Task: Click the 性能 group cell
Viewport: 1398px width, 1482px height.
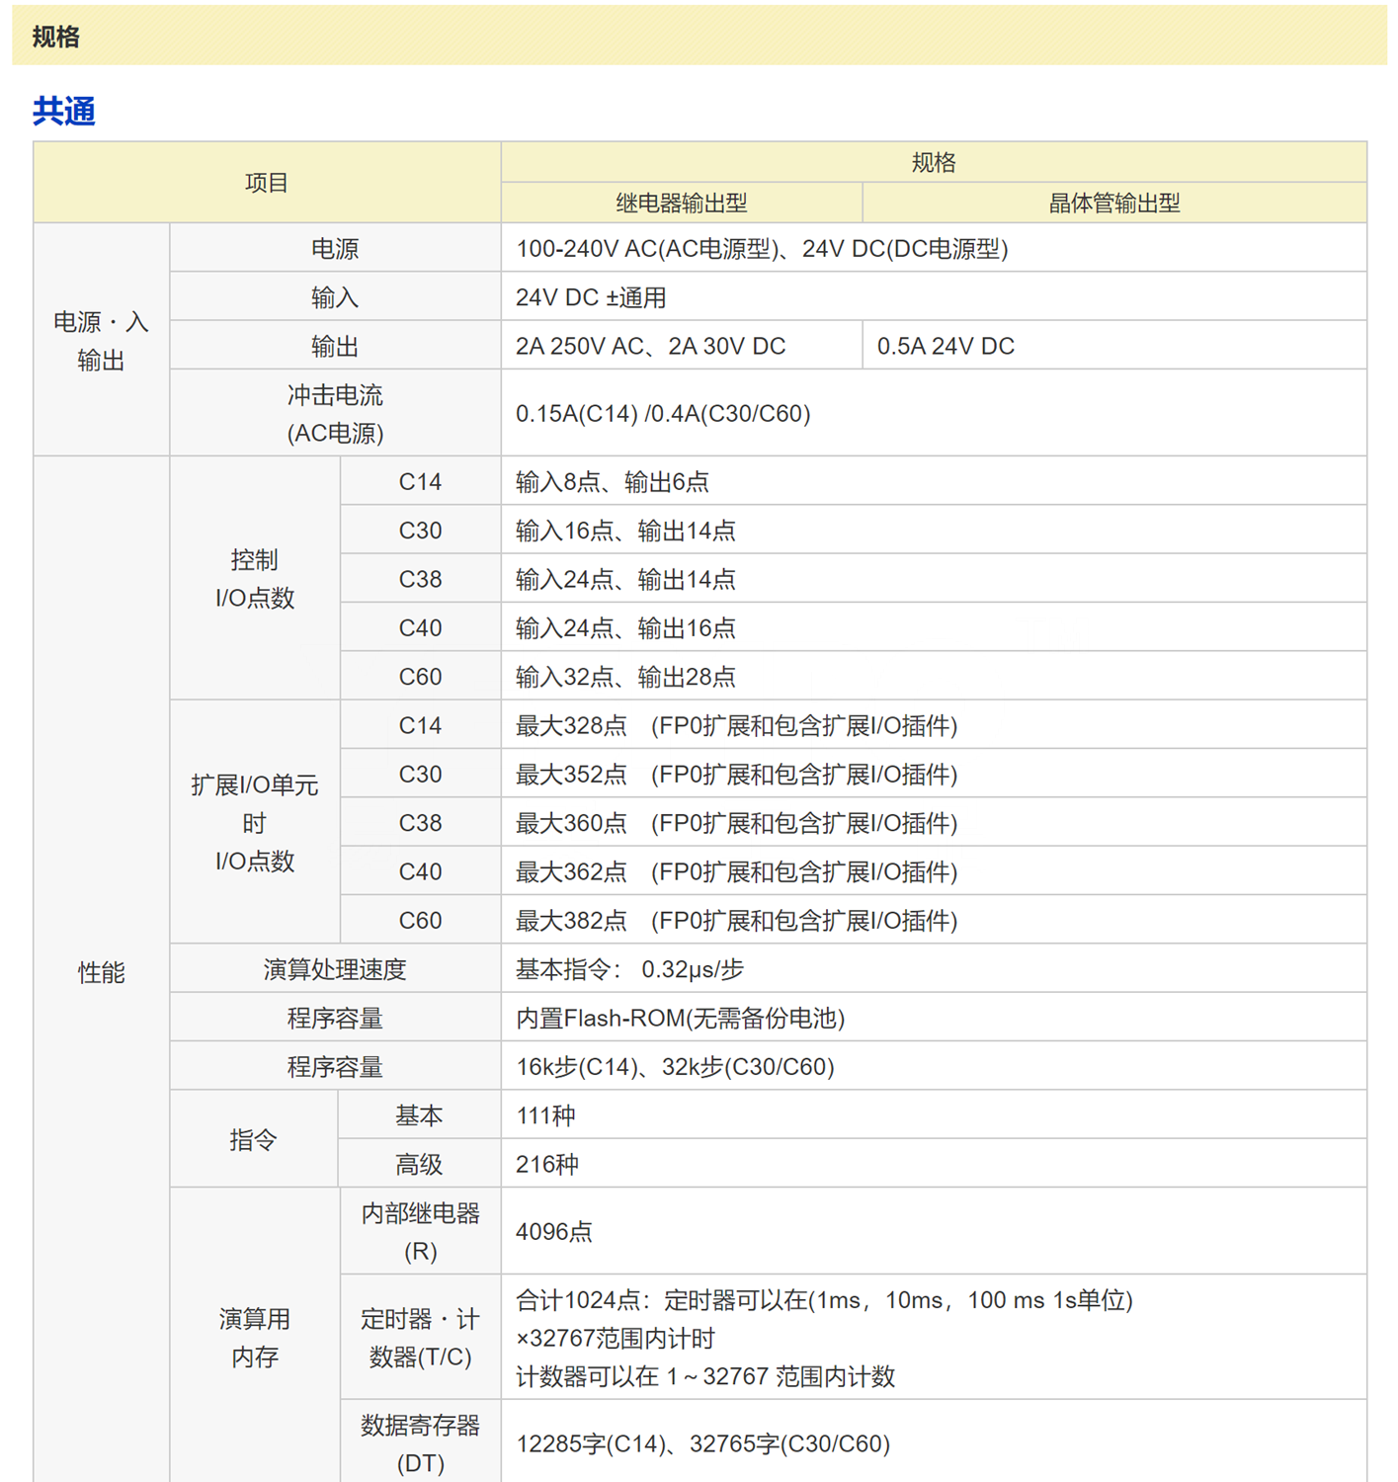Action: tap(101, 972)
